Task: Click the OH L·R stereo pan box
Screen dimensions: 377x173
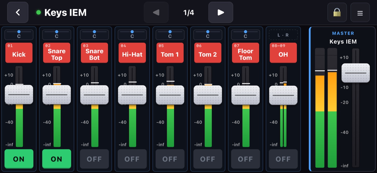Action: pyautogui.click(x=283, y=35)
